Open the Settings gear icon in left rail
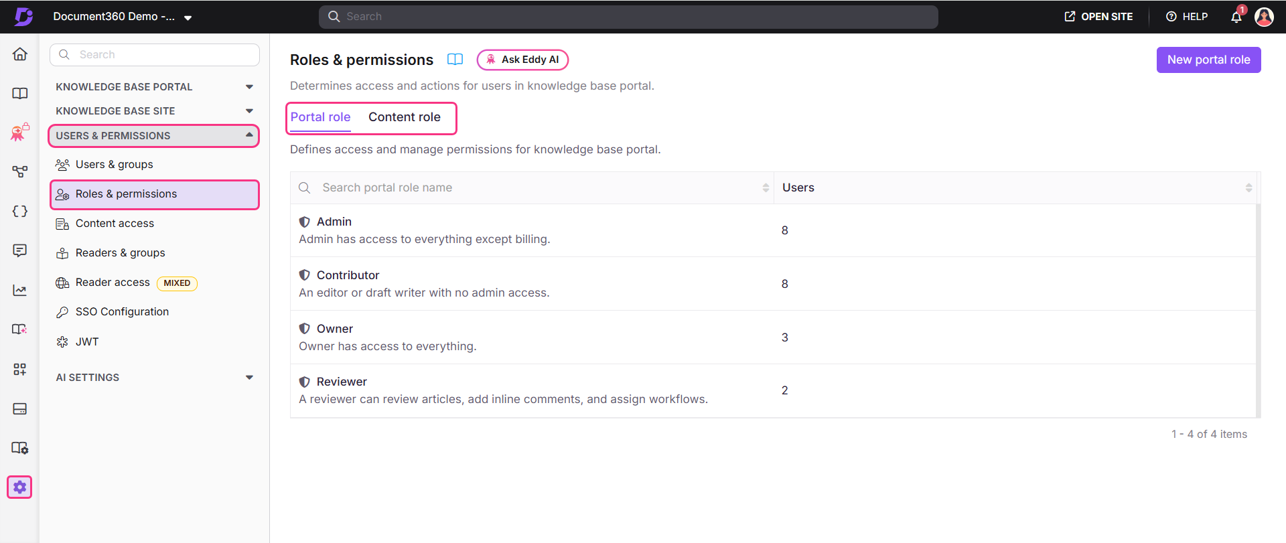Screen dimensions: 1286x543 (20, 487)
